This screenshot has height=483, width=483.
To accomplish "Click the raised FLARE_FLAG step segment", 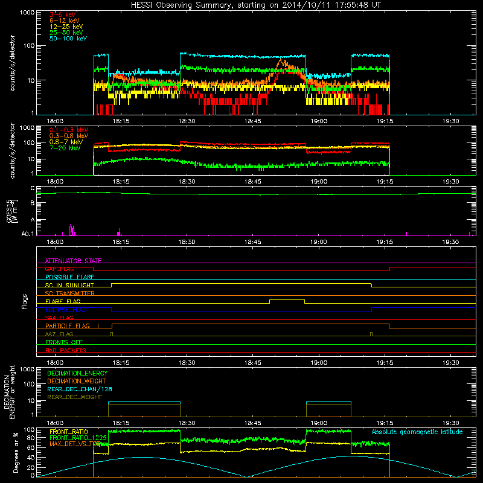I will [287, 299].
